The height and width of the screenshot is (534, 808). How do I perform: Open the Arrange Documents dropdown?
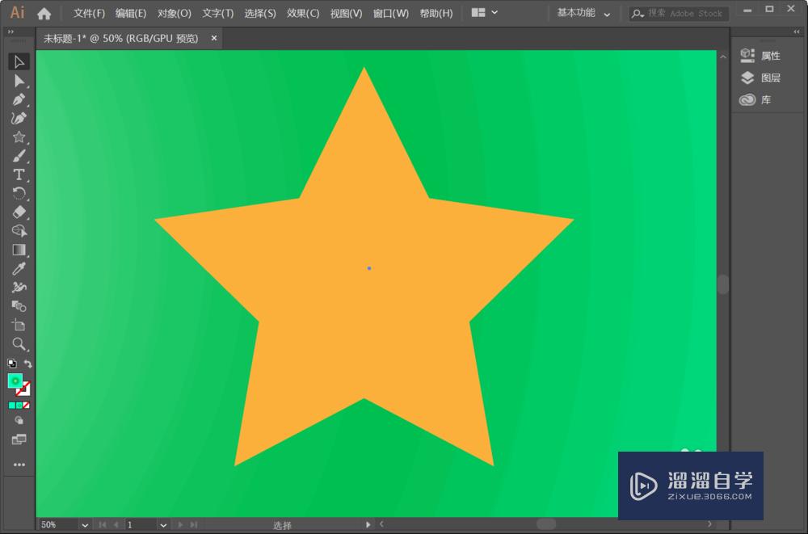click(x=484, y=12)
